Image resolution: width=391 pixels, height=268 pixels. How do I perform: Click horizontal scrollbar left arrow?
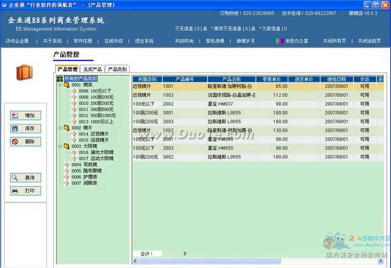(x=135, y=261)
